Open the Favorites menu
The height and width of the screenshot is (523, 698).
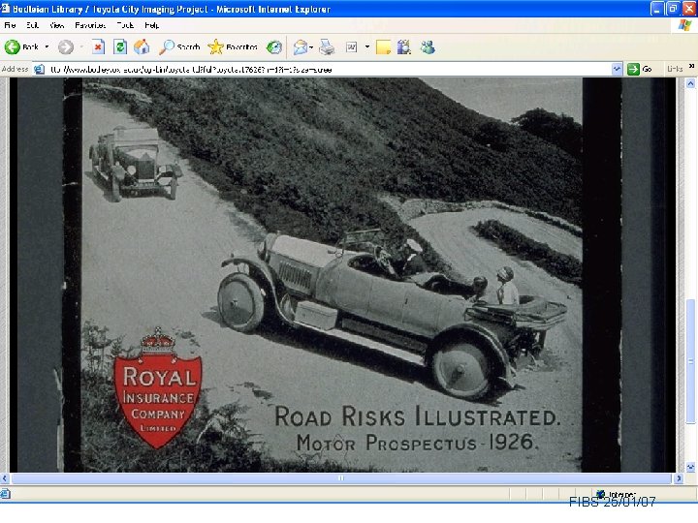[90, 25]
